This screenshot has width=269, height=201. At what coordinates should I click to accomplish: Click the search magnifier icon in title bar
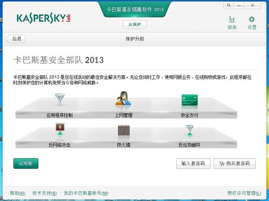229,5
